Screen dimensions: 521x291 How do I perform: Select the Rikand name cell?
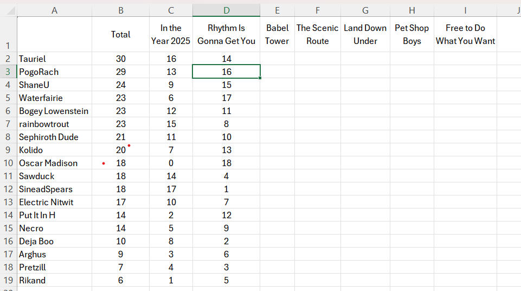[55, 280]
